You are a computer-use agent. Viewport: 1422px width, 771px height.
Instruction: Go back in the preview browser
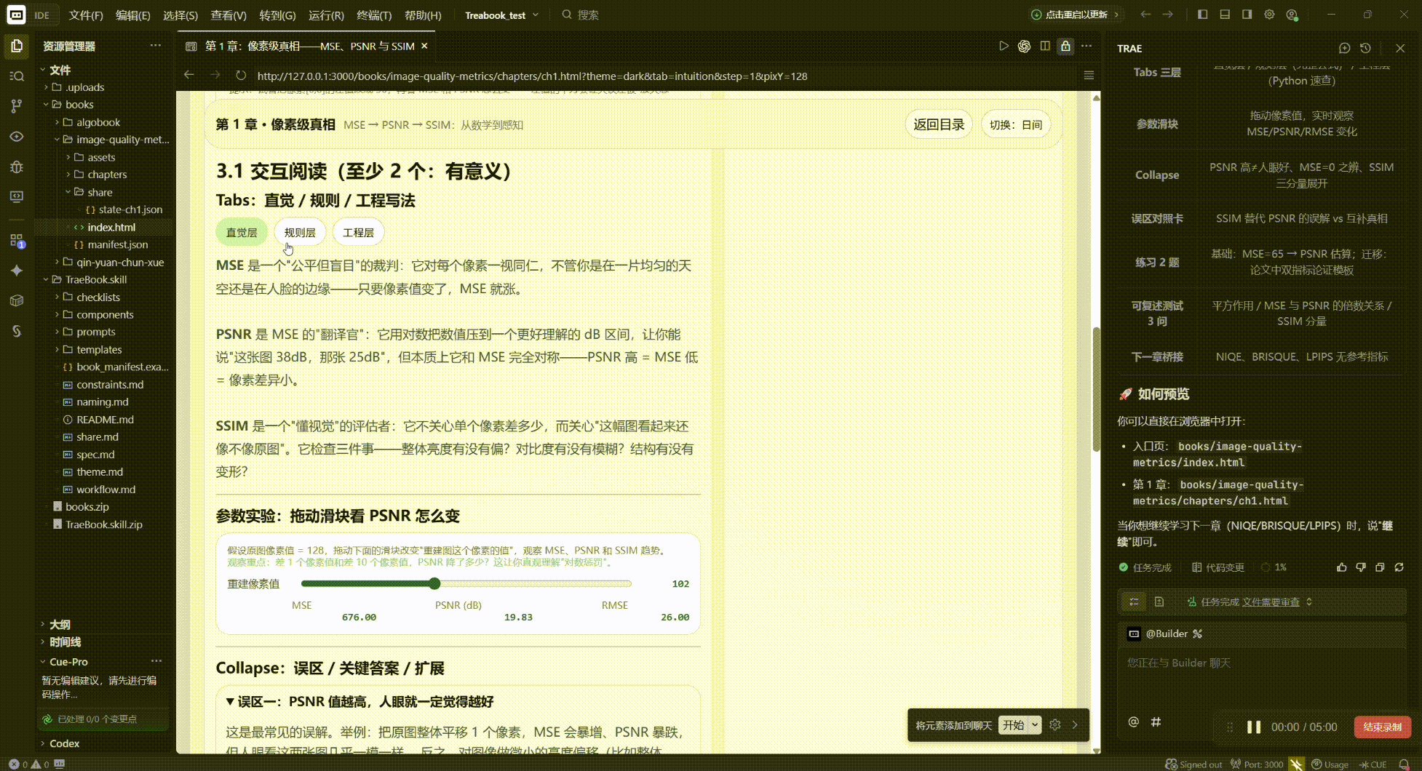[x=189, y=75]
